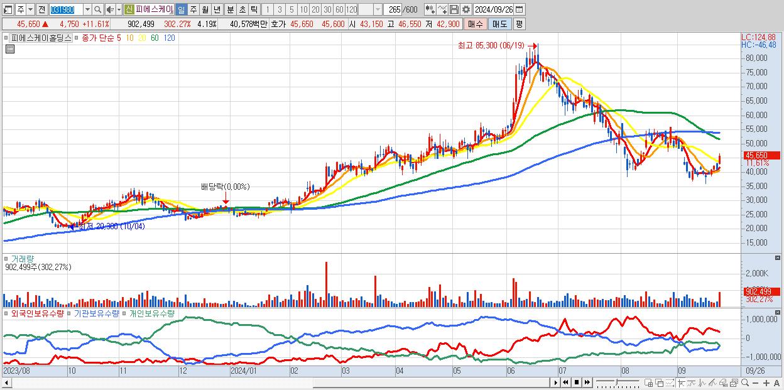Click the save chart floppy disk icon
Screen dimensions: 784x390
click(x=454, y=9)
